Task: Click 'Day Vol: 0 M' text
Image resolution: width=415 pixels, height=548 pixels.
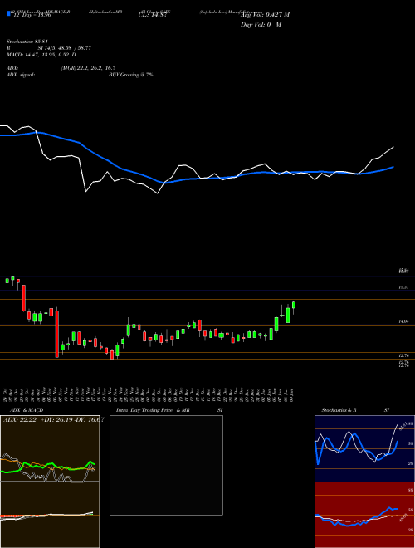Action: (261, 25)
